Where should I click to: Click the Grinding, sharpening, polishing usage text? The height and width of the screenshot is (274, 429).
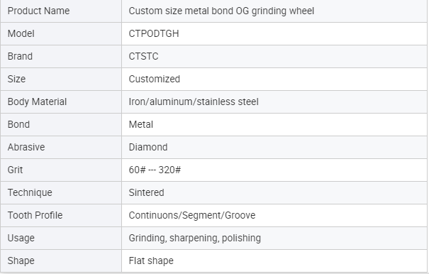pos(195,239)
